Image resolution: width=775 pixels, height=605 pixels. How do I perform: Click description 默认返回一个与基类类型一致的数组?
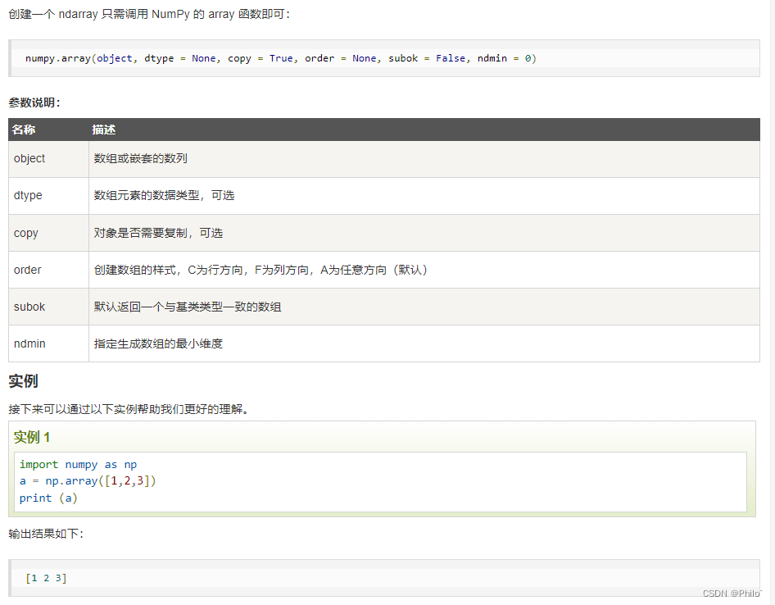[x=188, y=307]
